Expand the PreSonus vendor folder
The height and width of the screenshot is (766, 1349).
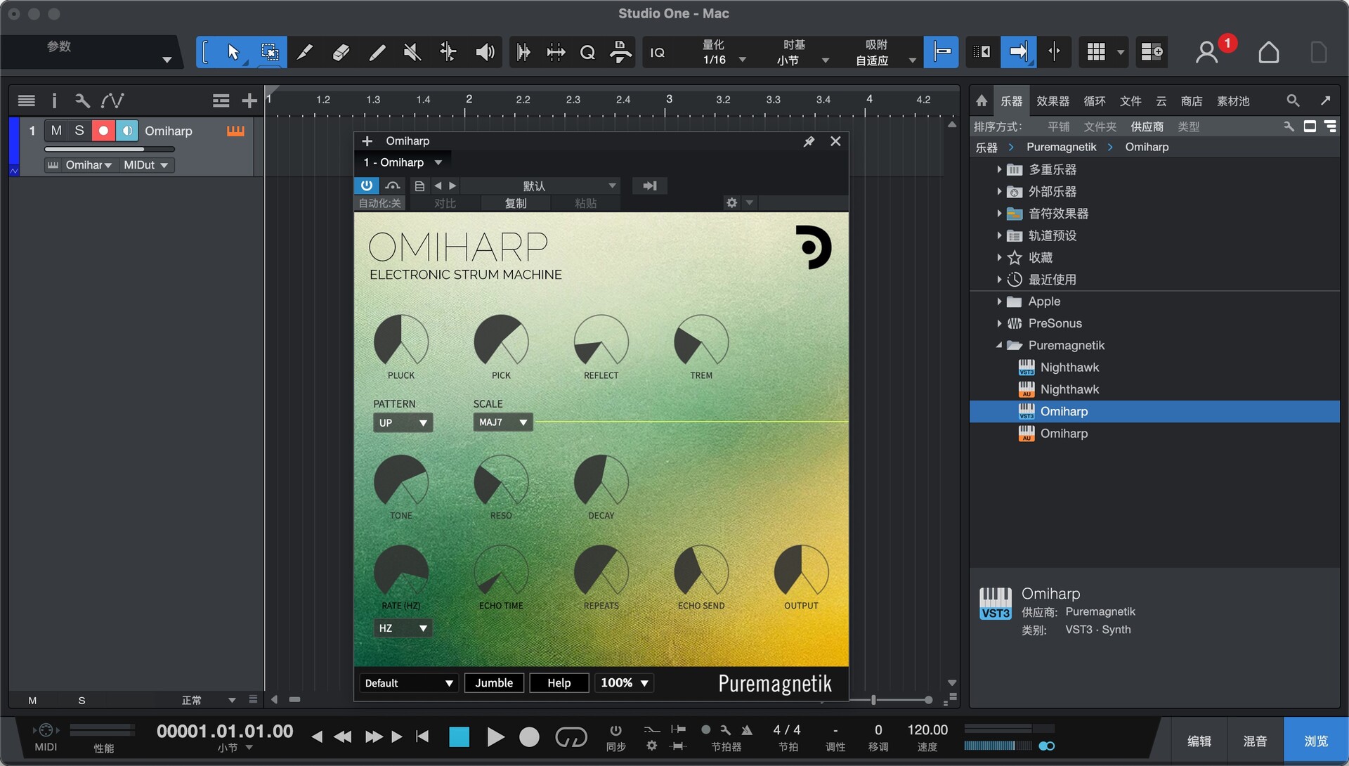[x=999, y=323]
